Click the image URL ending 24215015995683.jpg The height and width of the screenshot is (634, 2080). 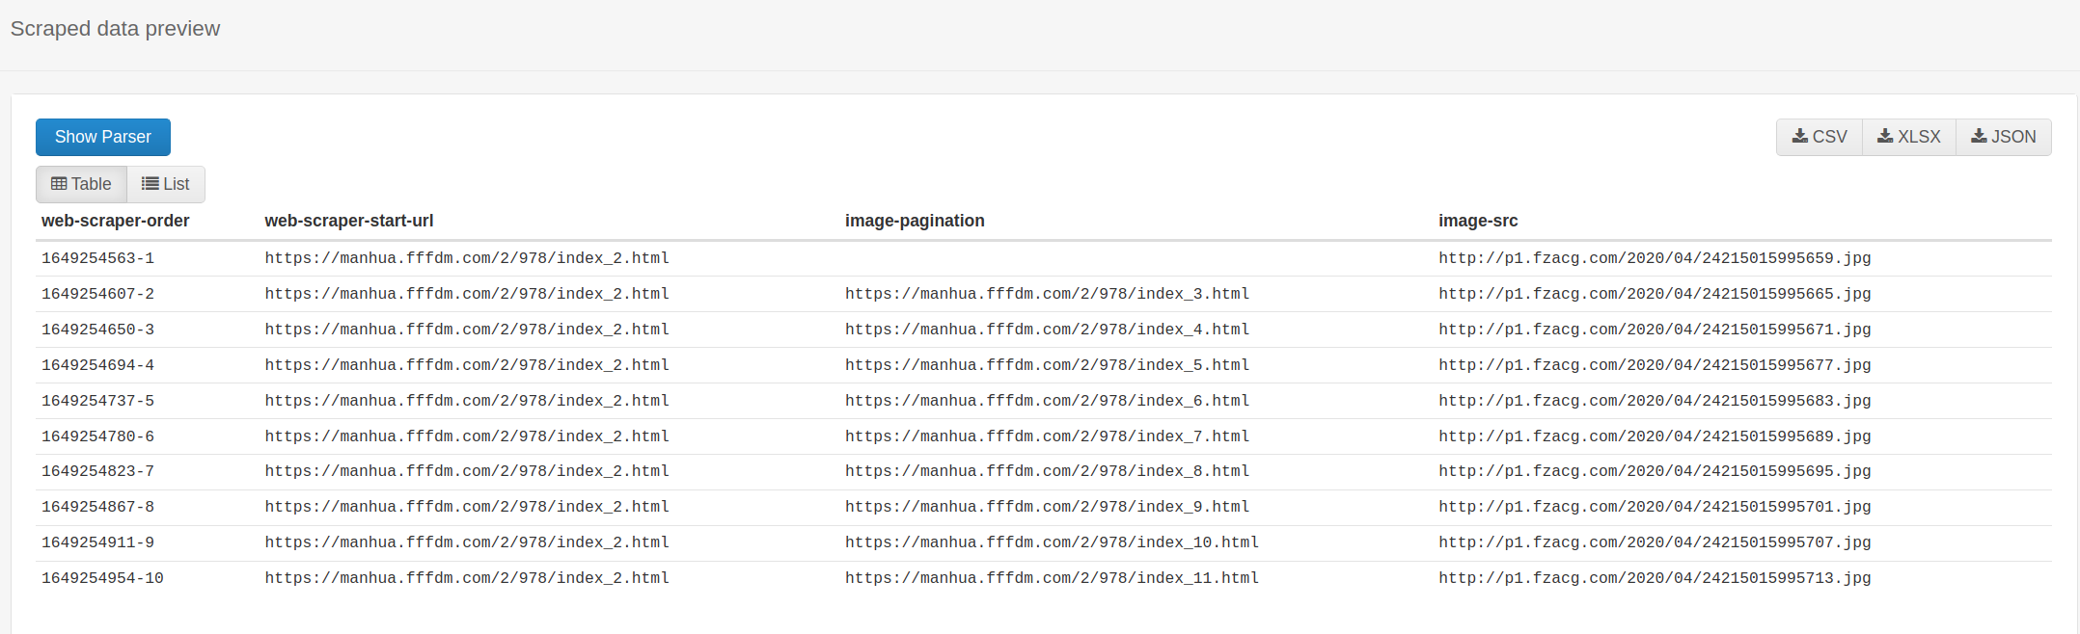[x=1655, y=401]
